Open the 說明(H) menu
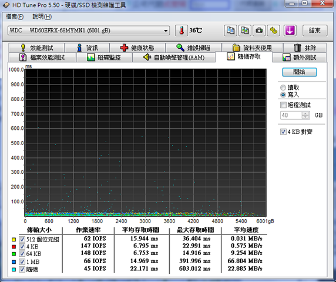Screen dimensions: 336x282 click(x=42, y=16)
